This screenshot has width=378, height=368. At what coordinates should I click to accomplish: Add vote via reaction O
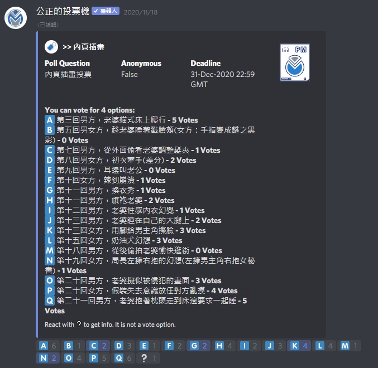coord(73,358)
